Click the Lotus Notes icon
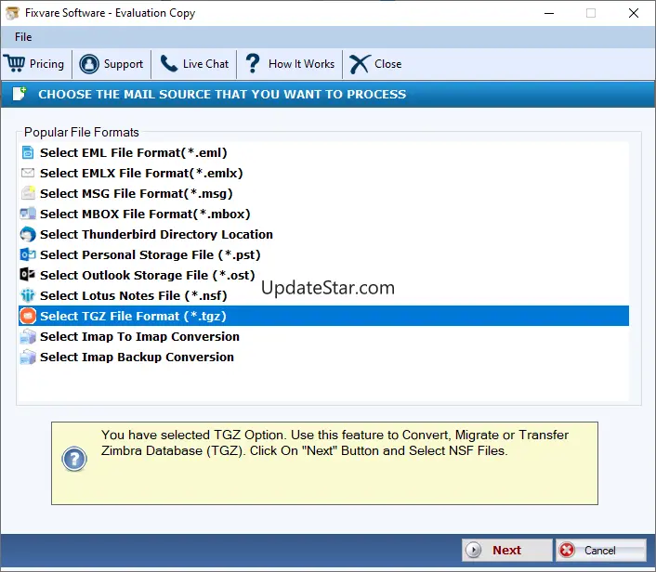 [x=28, y=295]
